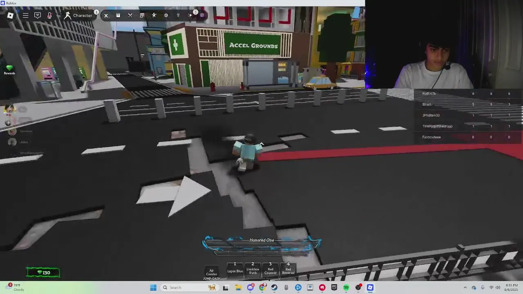The height and width of the screenshot is (294, 523).
Task: Click the system tray microphone icon
Action: pos(483,287)
